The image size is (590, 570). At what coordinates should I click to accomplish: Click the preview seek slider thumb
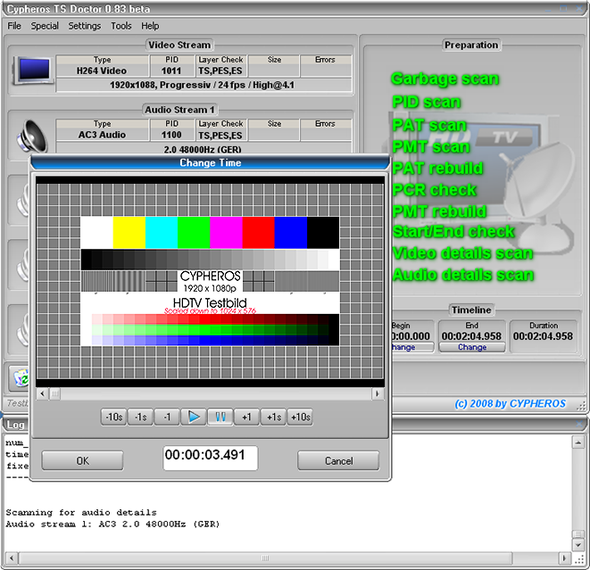(x=55, y=393)
